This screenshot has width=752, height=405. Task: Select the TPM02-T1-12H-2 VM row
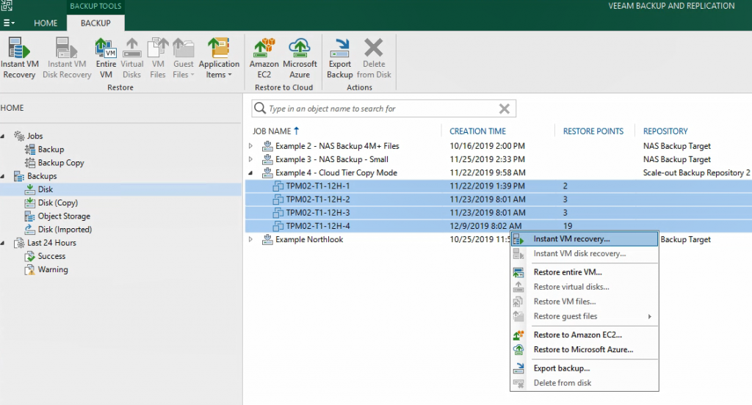[499, 200]
